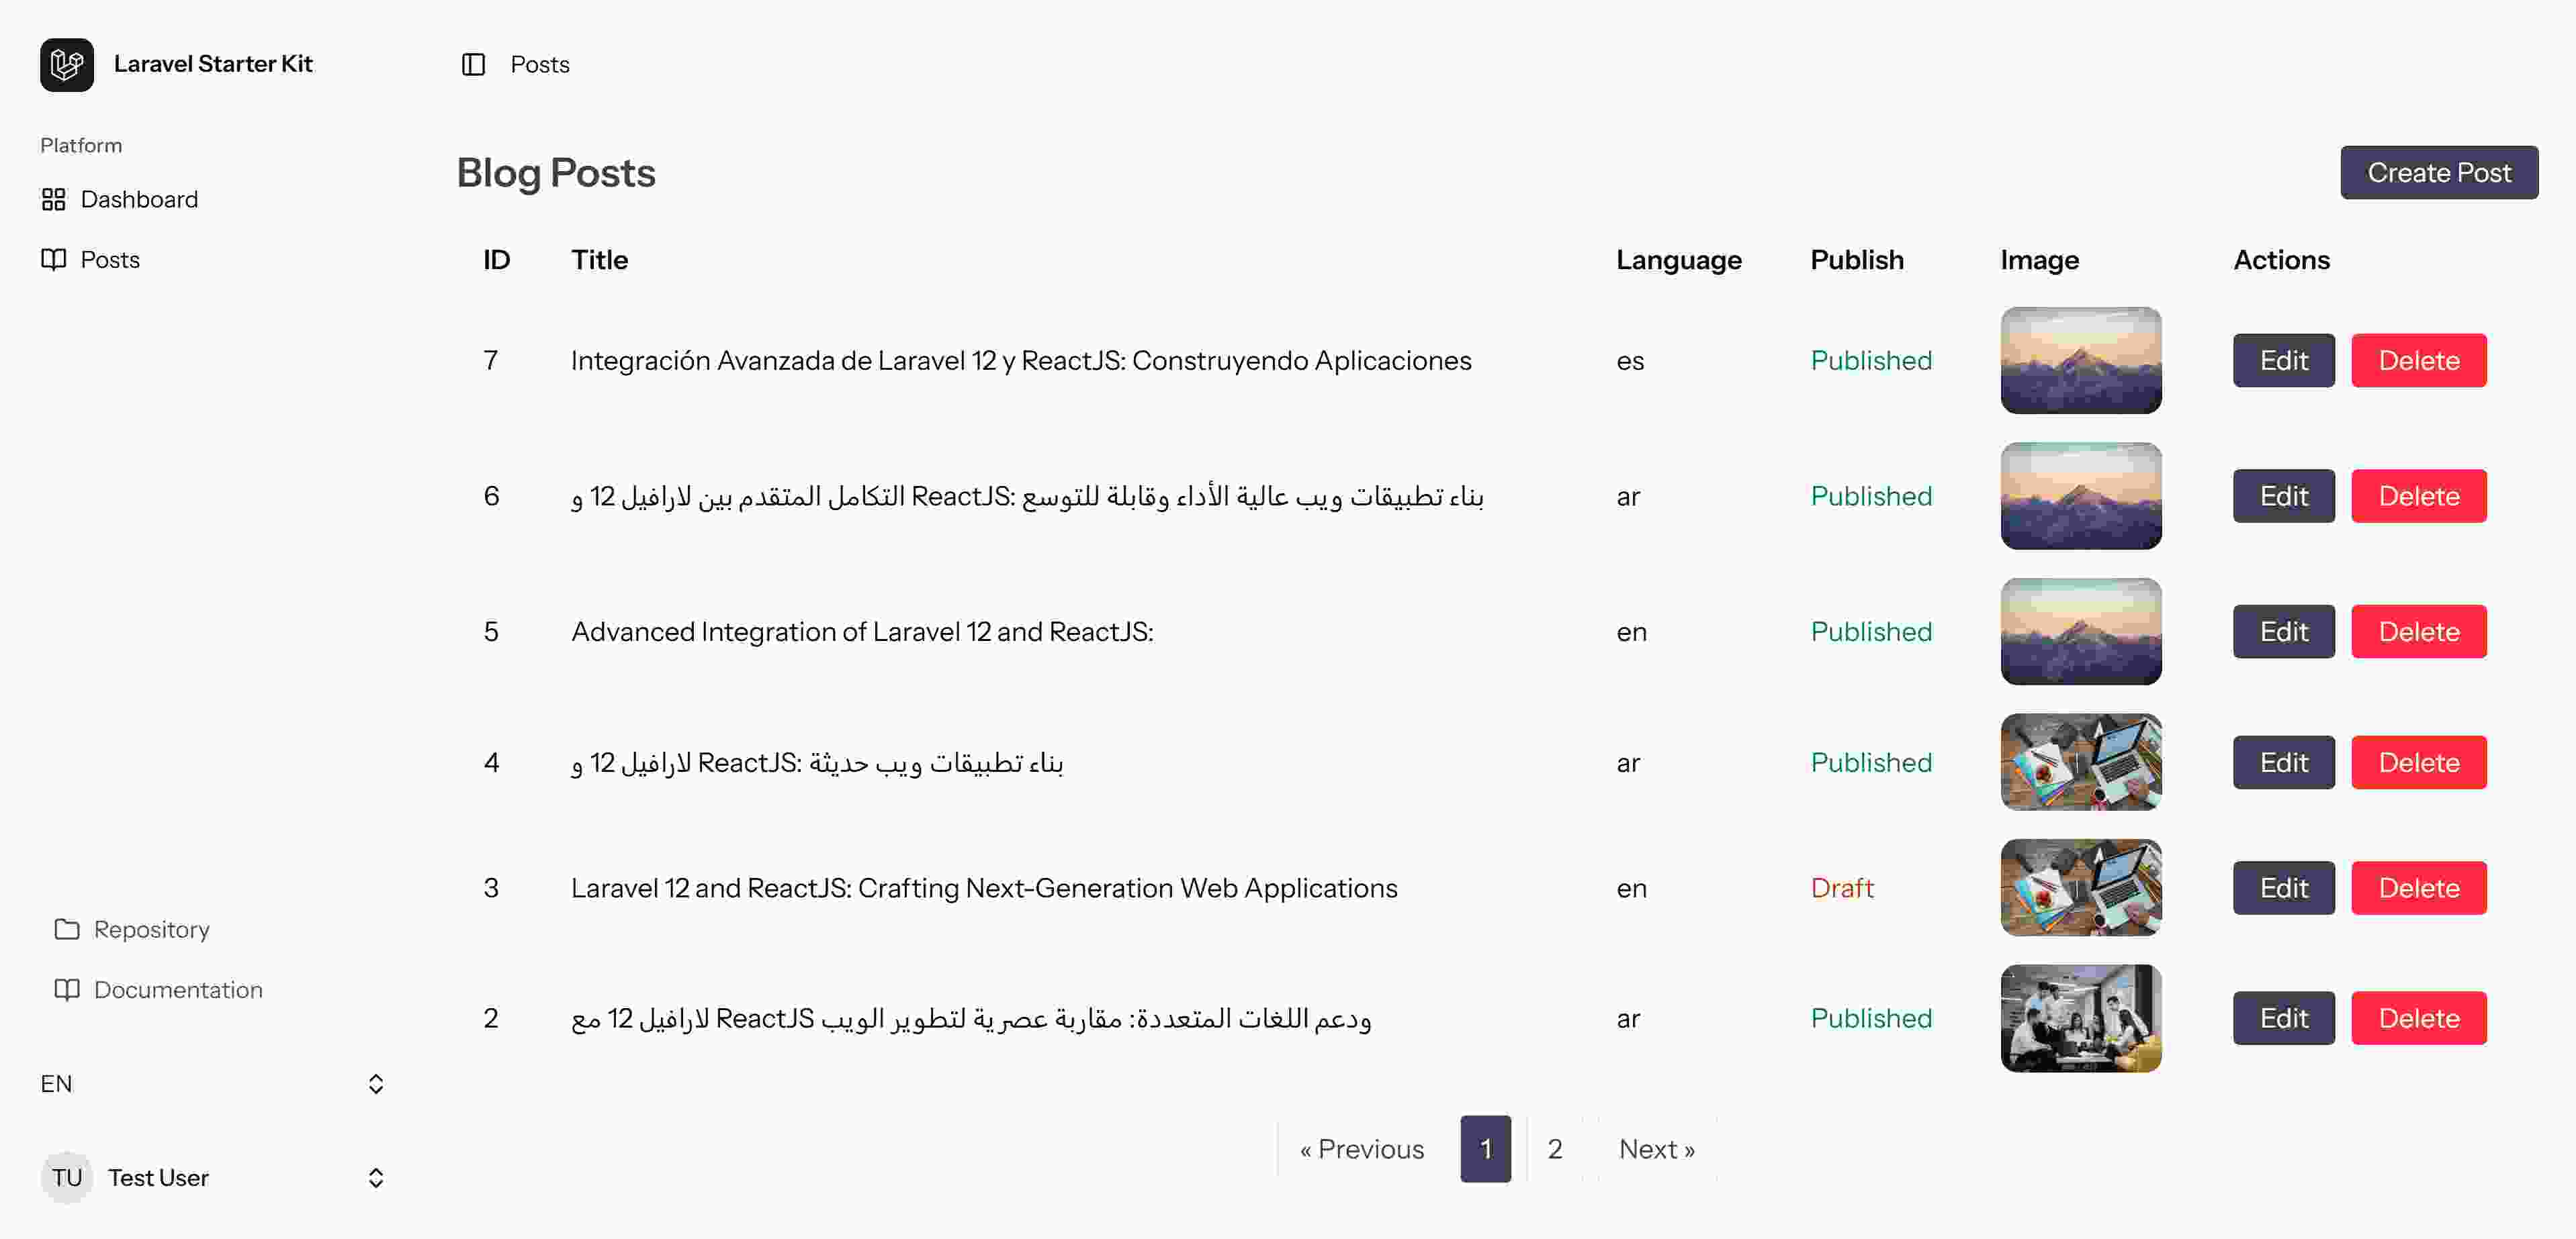Screen dimensions: 2576x1239
Task: Click the Published status of post 5
Action: point(1871,632)
